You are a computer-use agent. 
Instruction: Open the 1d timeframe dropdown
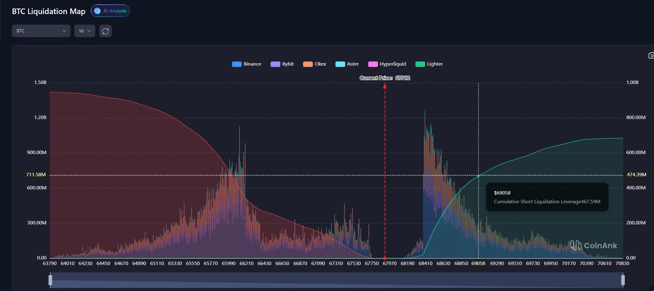point(84,31)
